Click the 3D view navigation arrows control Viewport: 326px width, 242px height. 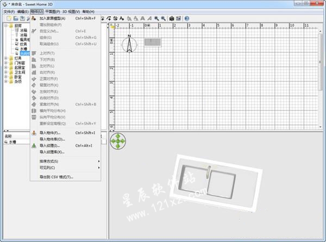[x=118, y=142]
